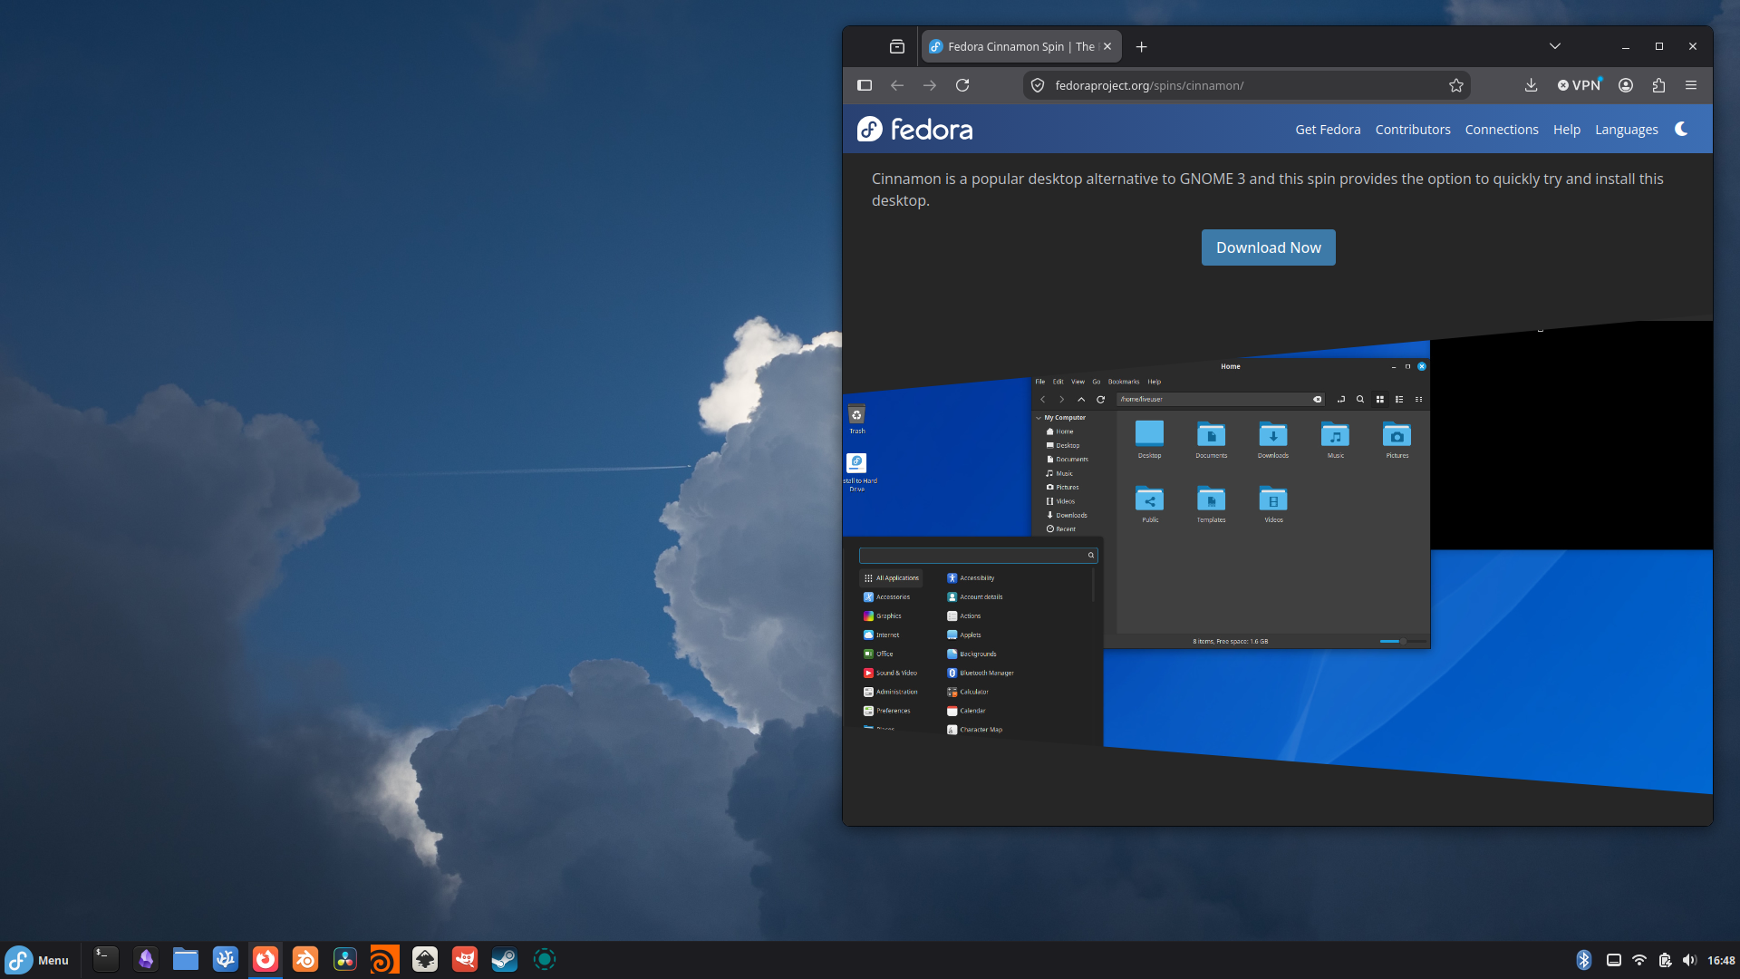1740x979 pixels.
Task: Toggle the dark mode moon icon
Action: coord(1681,129)
